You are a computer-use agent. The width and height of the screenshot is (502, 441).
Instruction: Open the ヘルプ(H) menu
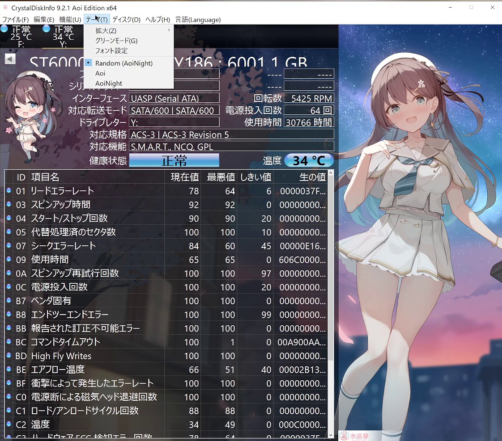[x=157, y=20]
